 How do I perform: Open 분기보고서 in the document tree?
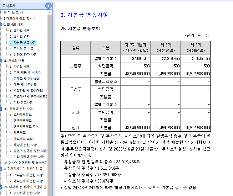pyautogui.click(x=13, y=13)
